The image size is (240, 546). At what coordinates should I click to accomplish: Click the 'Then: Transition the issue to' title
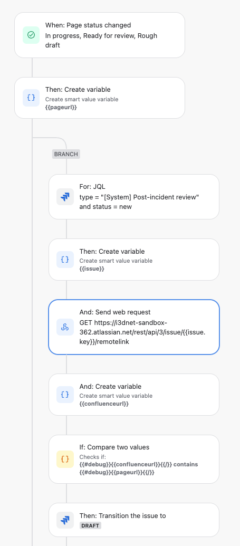tap(122, 516)
